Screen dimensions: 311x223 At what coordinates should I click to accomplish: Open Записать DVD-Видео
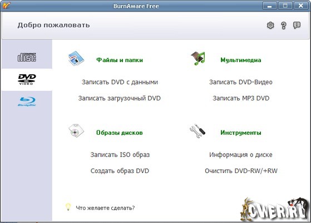[241, 82]
